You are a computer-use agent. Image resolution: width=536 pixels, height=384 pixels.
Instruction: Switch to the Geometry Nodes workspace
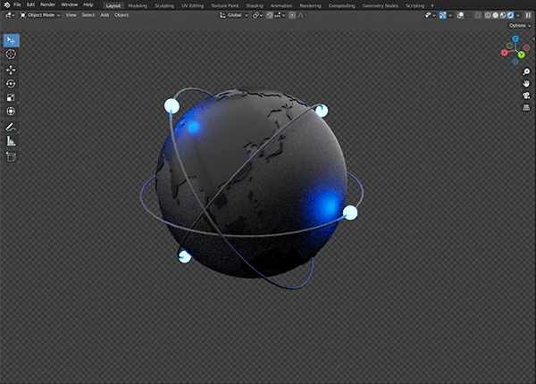[381, 6]
